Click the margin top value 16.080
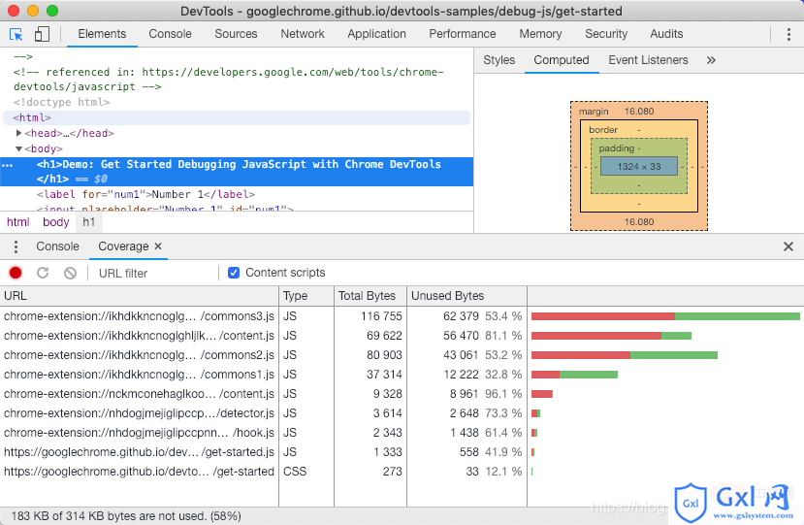The width and height of the screenshot is (804, 525). pos(639,112)
